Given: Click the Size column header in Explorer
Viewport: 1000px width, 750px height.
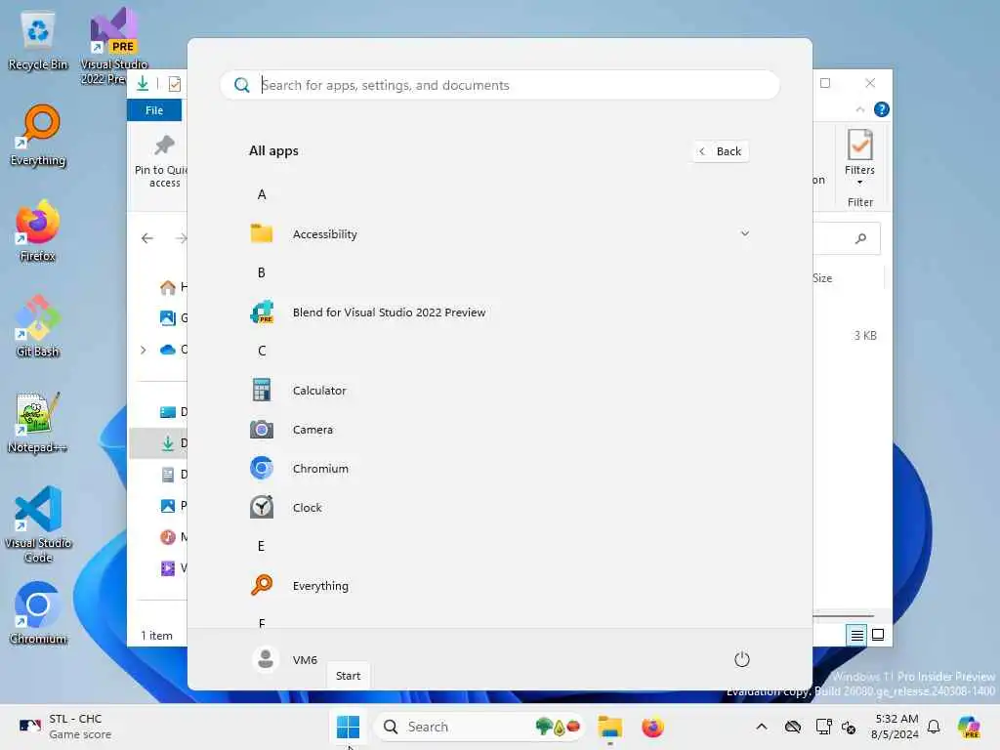Looking at the screenshot, I should click(x=822, y=278).
